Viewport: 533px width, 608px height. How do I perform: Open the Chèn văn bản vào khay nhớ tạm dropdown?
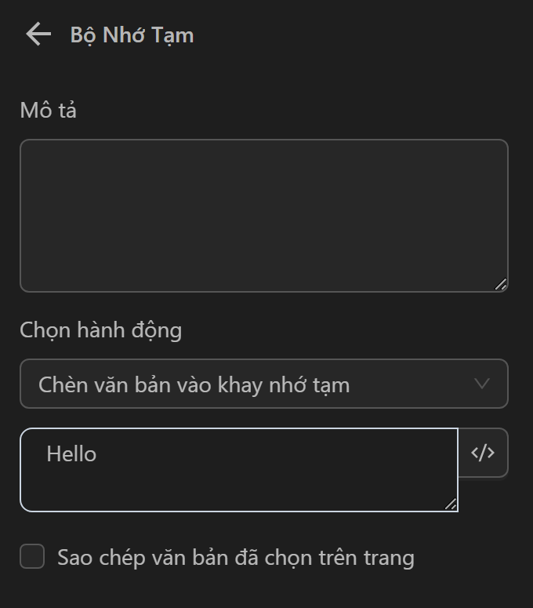[x=263, y=384]
